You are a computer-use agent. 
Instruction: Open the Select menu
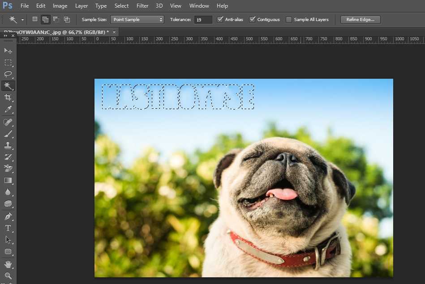121,6
